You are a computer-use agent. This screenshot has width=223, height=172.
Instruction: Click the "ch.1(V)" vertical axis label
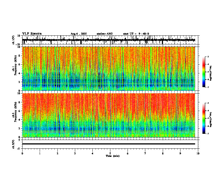click(x=14, y=40)
